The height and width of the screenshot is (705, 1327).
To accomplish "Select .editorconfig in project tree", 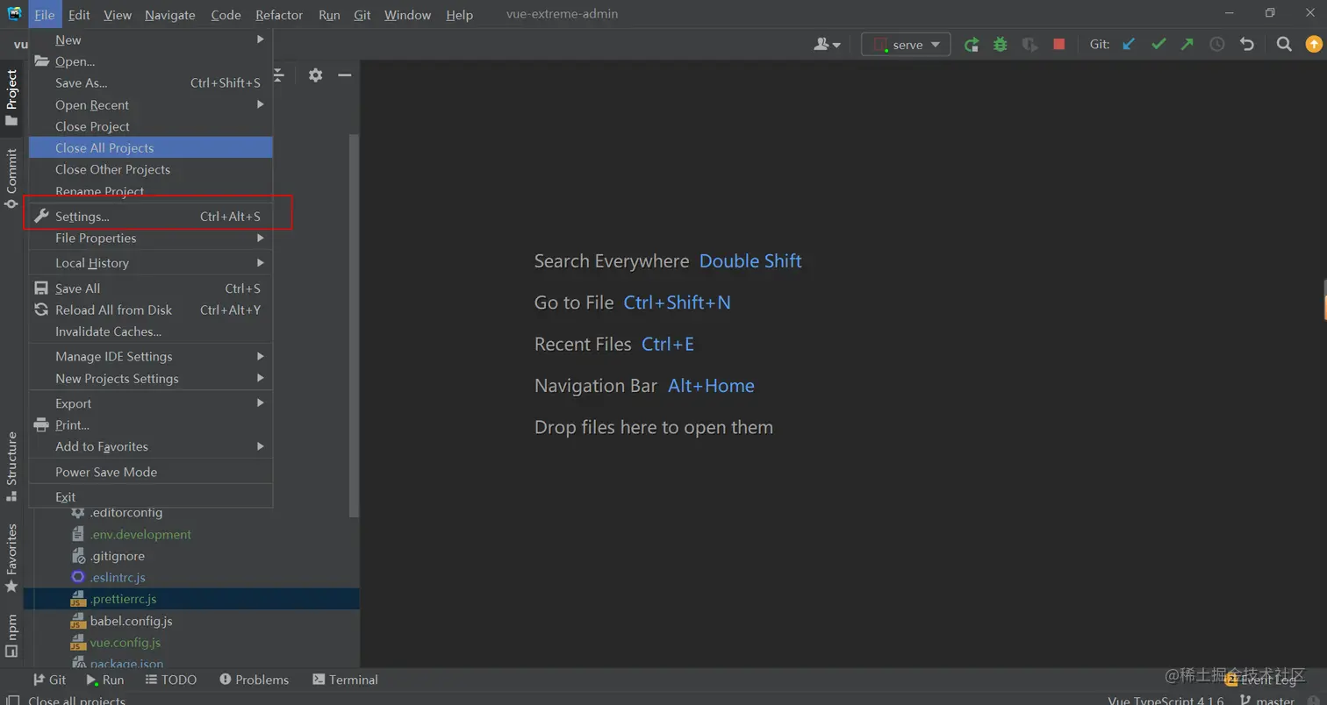I will [x=126, y=512].
